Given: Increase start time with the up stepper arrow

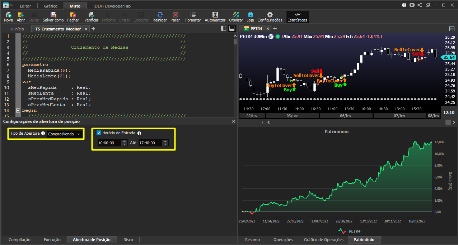Looking at the screenshot, I should 124,141.
